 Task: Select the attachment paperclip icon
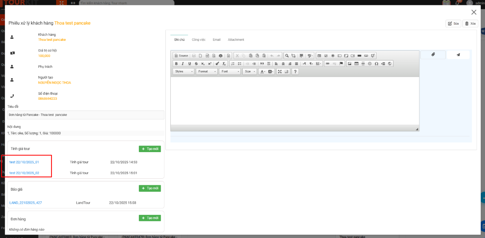[433, 55]
